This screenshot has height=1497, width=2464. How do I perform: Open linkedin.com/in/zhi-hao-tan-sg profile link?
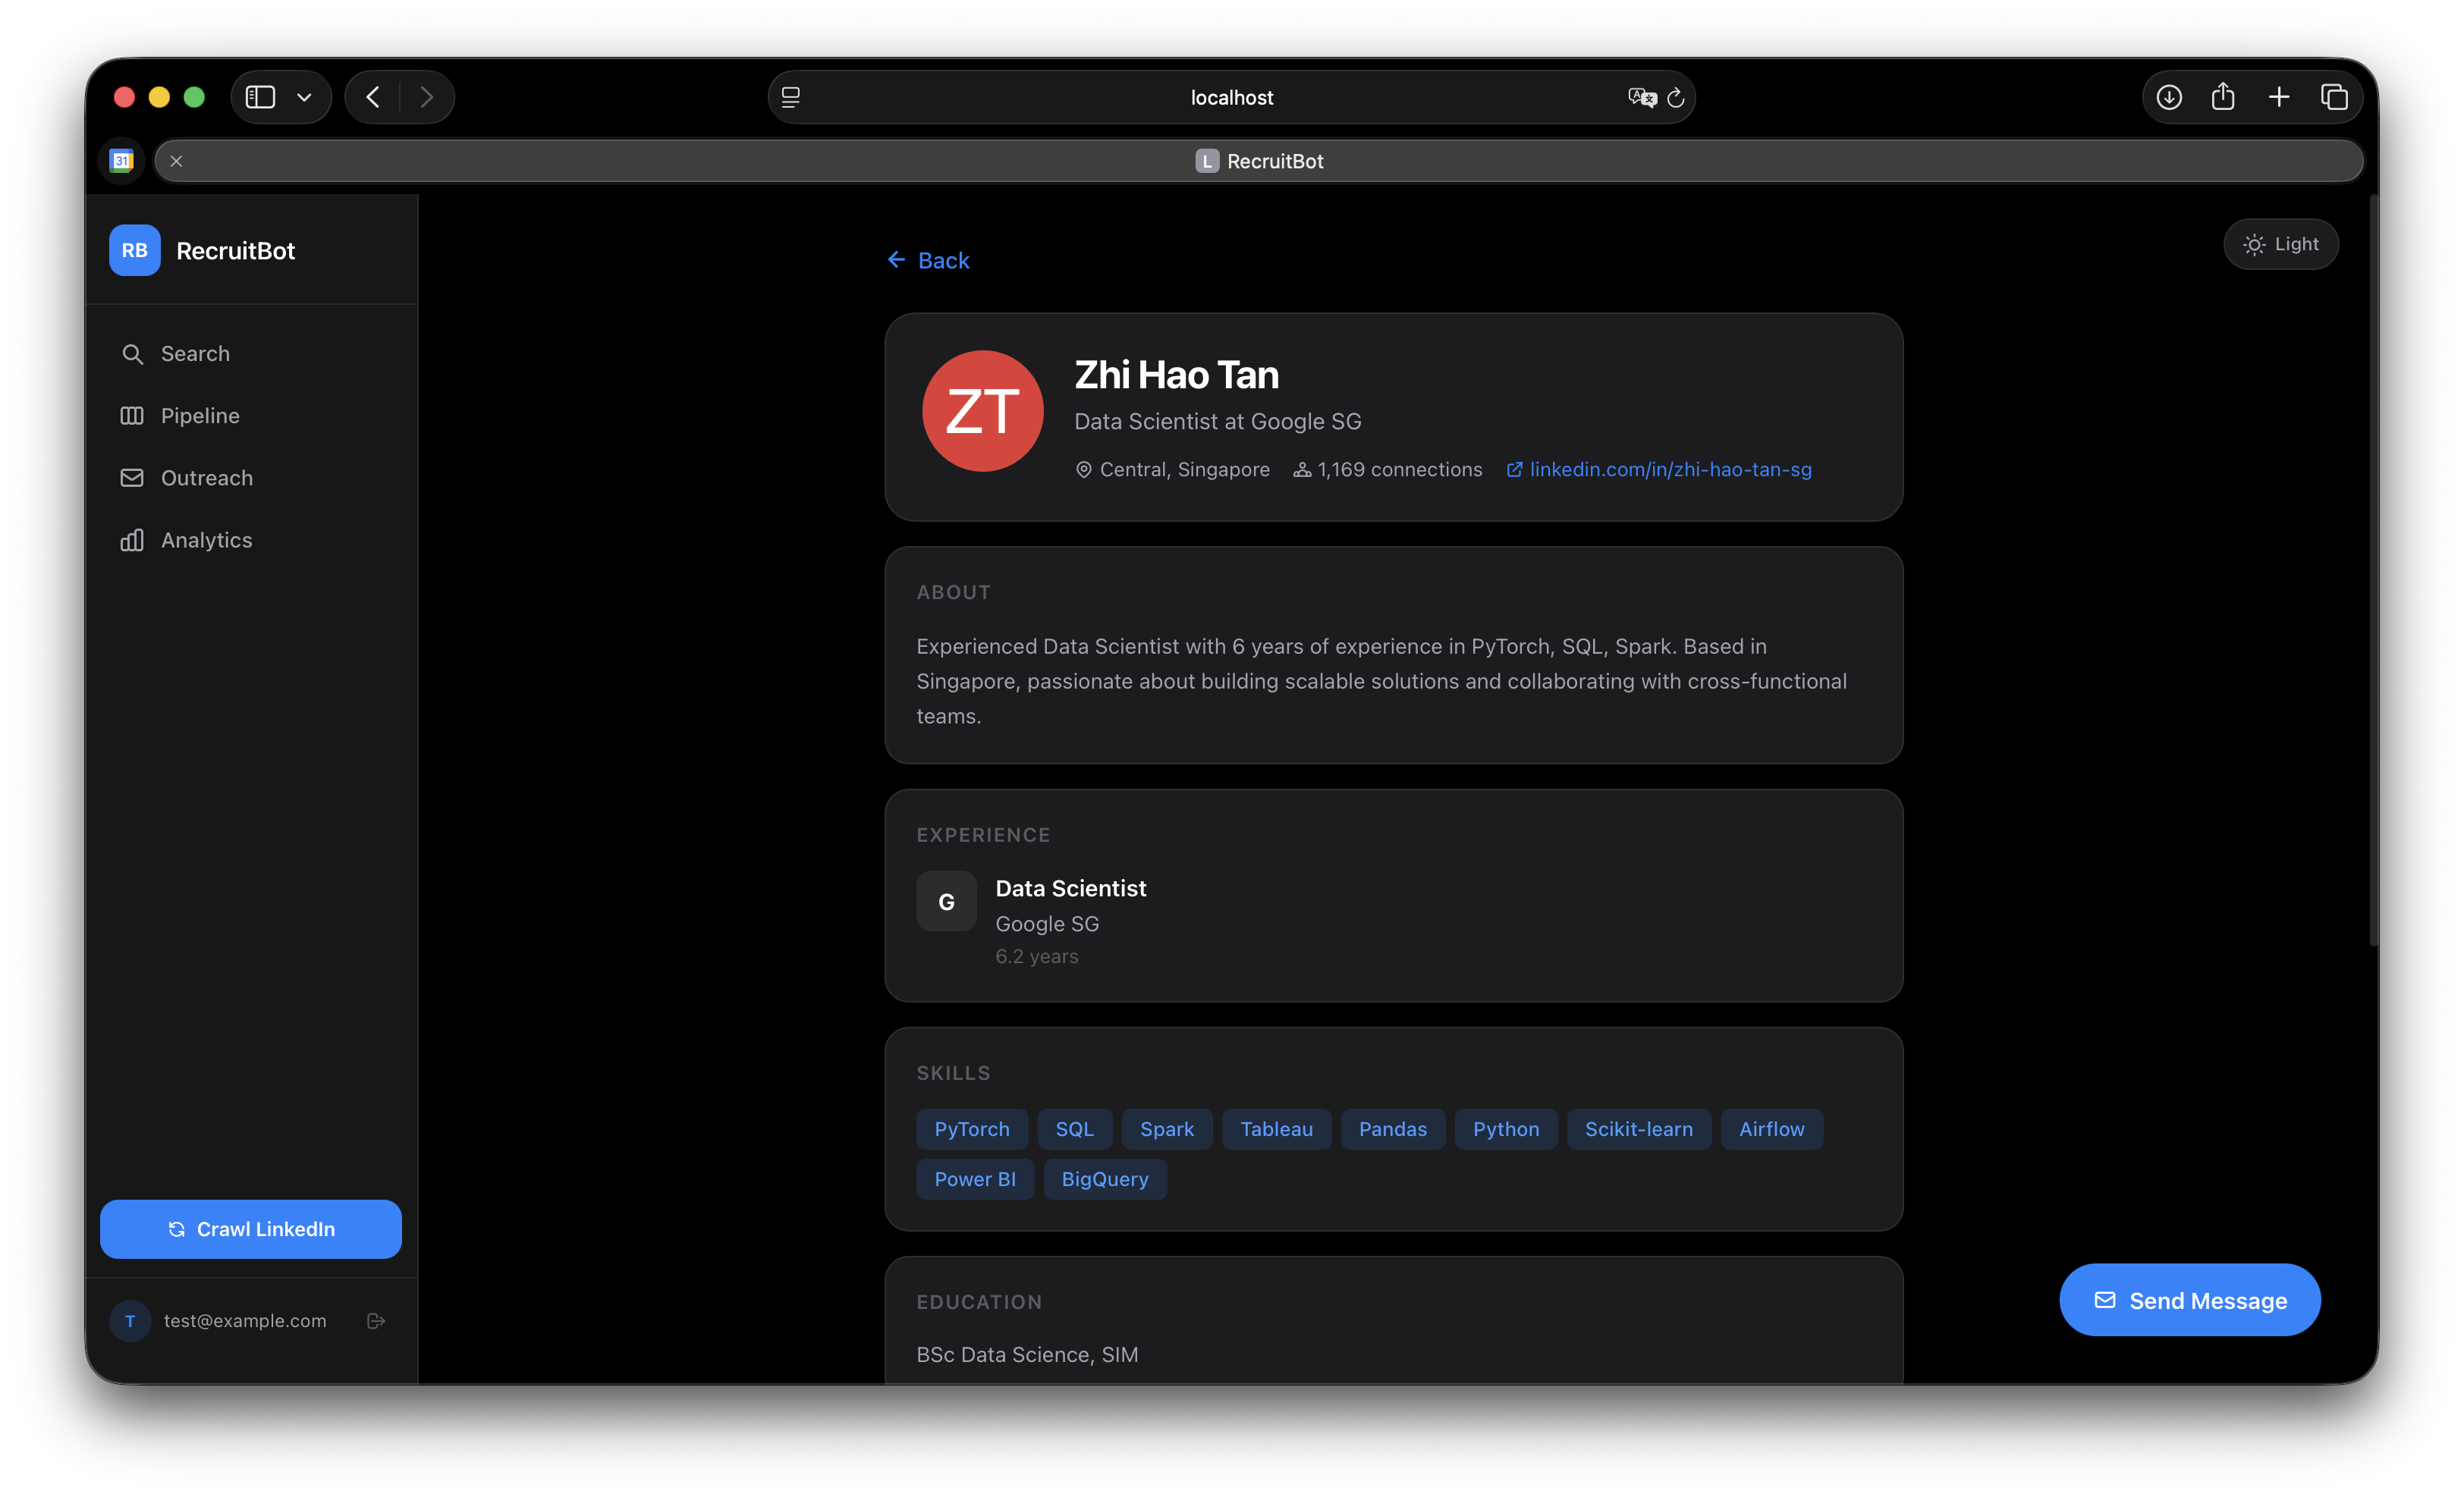coord(1670,469)
